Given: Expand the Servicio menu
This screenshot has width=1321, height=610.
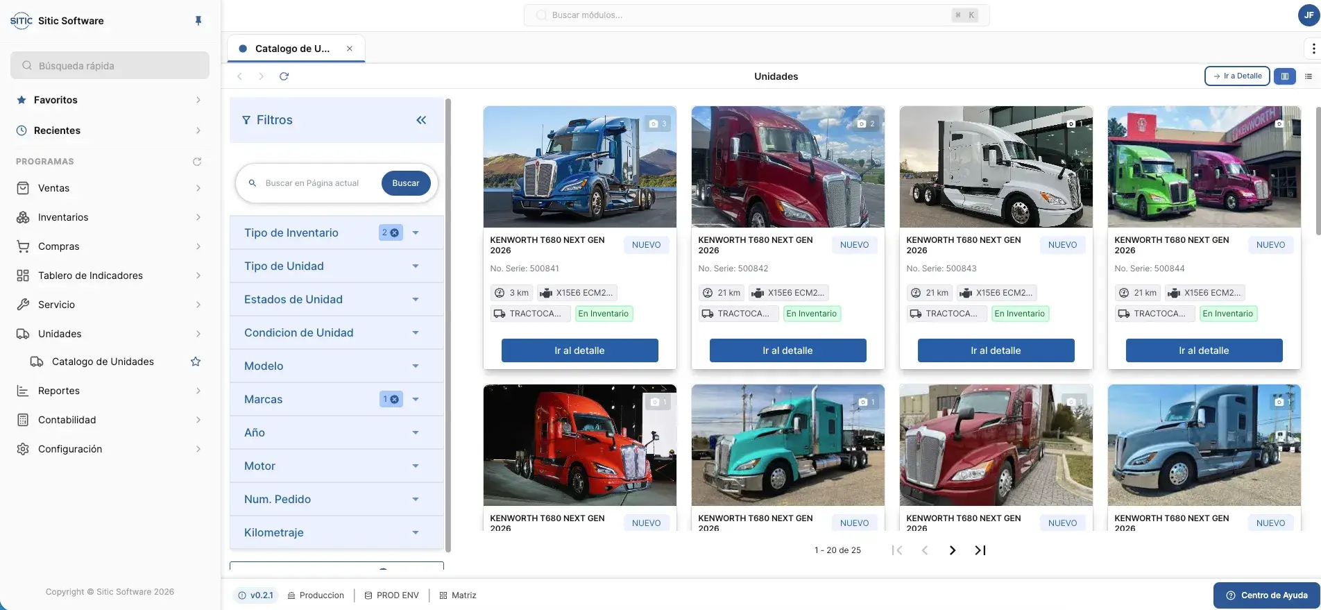Looking at the screenshot, I should click(x=110, y=305).
